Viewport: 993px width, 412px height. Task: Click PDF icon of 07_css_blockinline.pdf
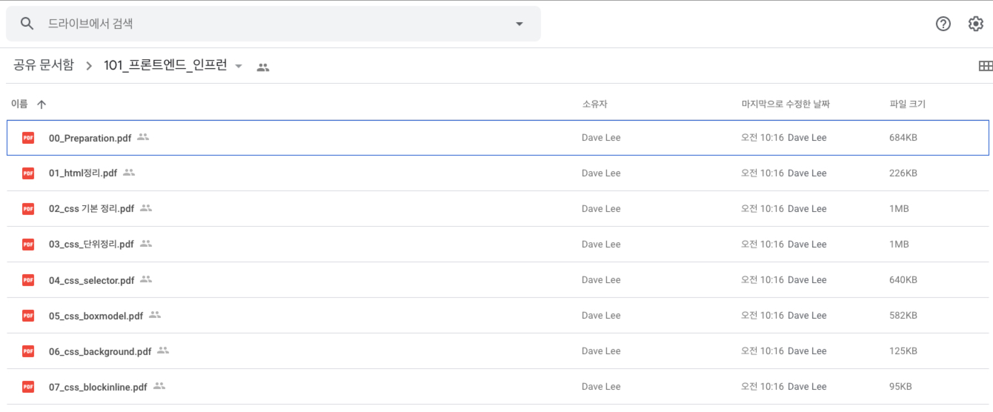[28, 386]
